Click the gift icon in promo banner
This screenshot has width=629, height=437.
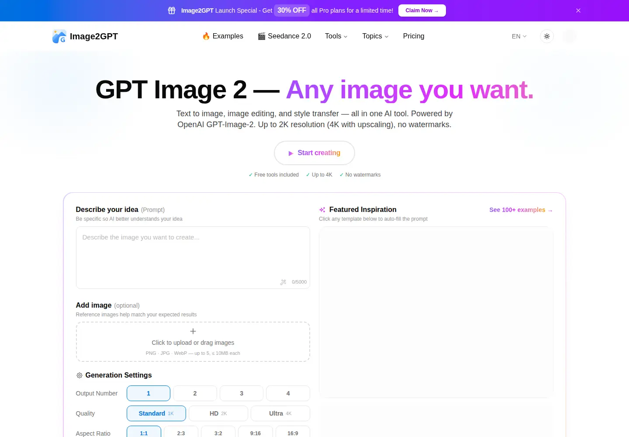(x=172, y=10)
